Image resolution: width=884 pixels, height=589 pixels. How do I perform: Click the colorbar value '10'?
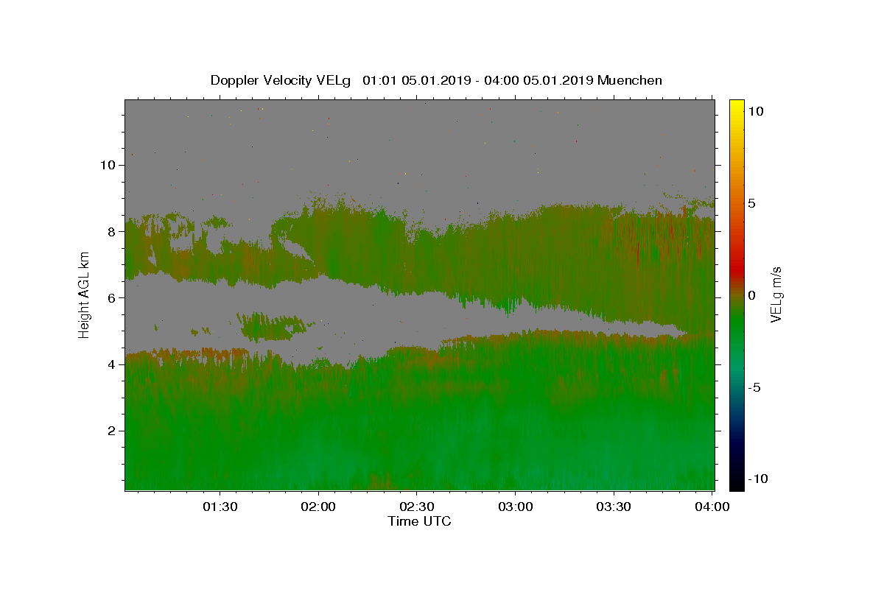tap(755, 110)
